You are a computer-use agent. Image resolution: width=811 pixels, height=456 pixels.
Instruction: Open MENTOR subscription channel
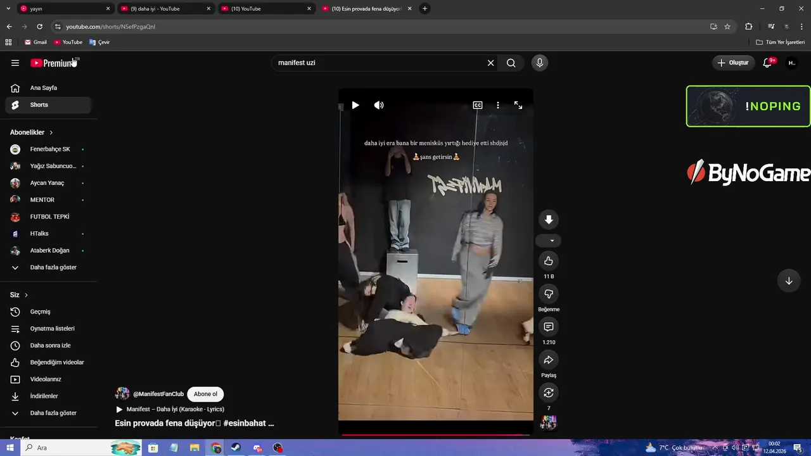click(49, 200)
